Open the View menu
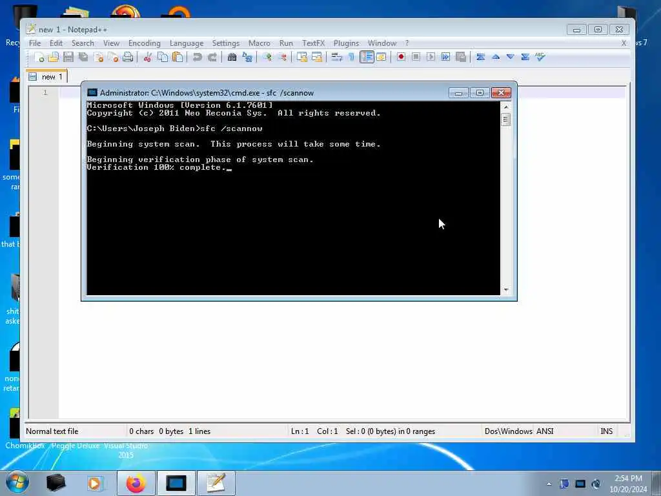The image size is (661, 496). click(111, 43)
